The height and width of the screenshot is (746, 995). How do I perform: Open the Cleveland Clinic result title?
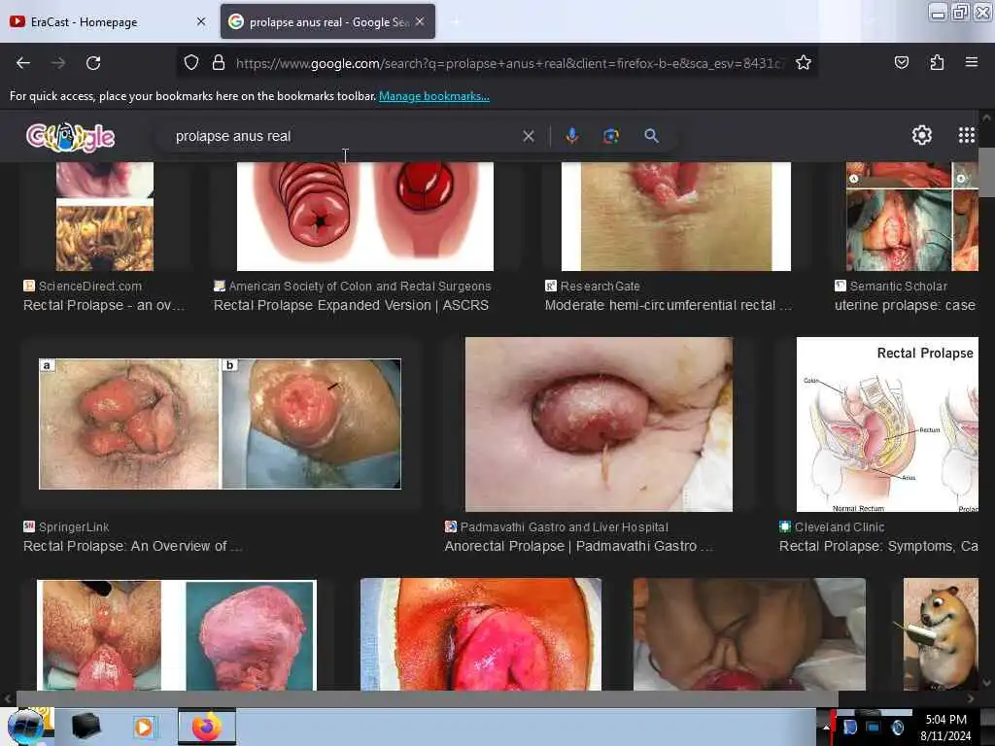tap(878, 546)
